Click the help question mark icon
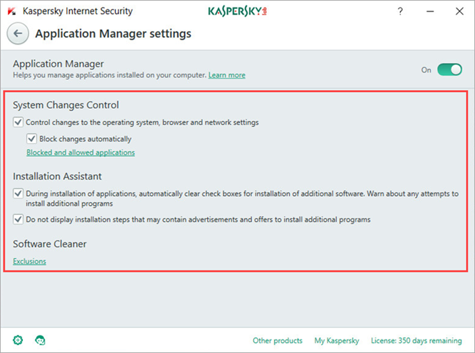 [400, 11]
